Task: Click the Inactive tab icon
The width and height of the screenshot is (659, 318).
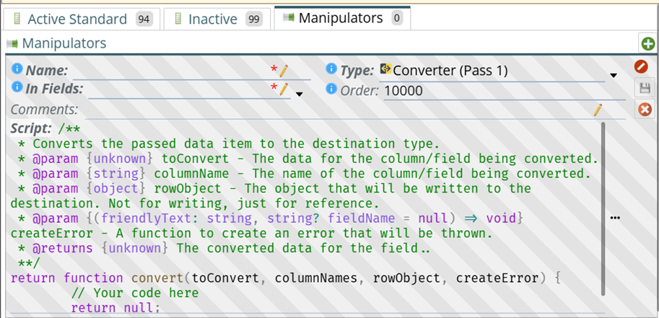Action: (x=178, y=19)
